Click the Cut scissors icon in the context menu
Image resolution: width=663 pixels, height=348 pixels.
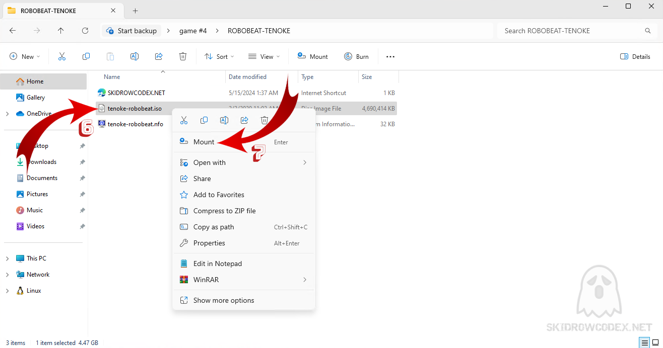point(184,120)
